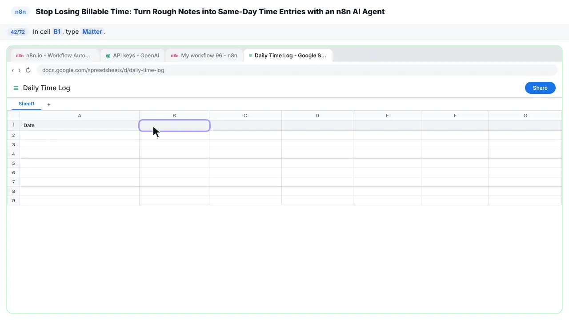Select the Sheet1 sheet tab
Screen dimensions: 569x320
[27, 104]
